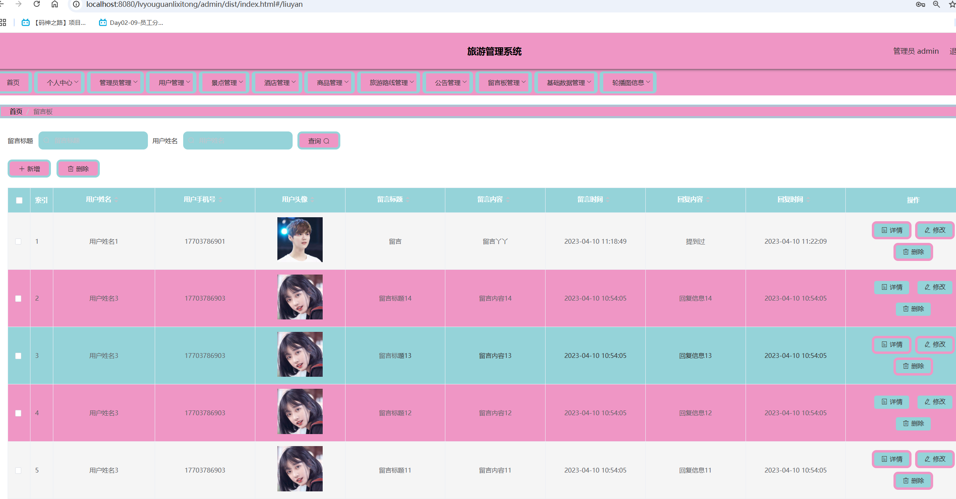Click the zoom magnifier icon in address bar

click(x=936, y=4)
